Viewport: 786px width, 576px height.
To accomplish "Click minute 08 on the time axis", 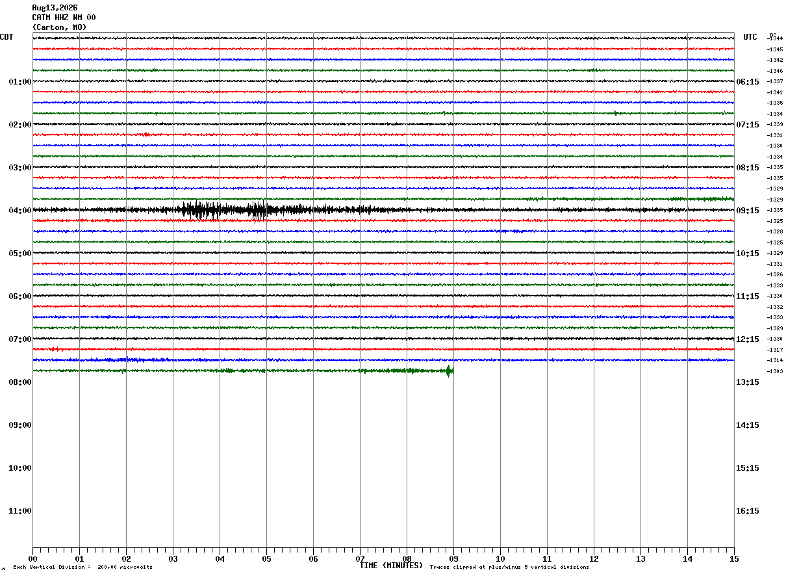I will pyautogui.click(x=407, y=558).
